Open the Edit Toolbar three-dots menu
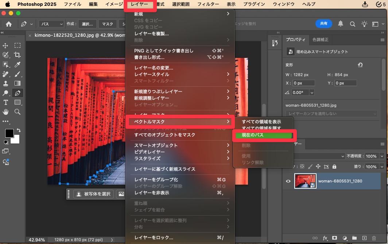Viewport: 388px width, 244px height. [x=5, y=121]
